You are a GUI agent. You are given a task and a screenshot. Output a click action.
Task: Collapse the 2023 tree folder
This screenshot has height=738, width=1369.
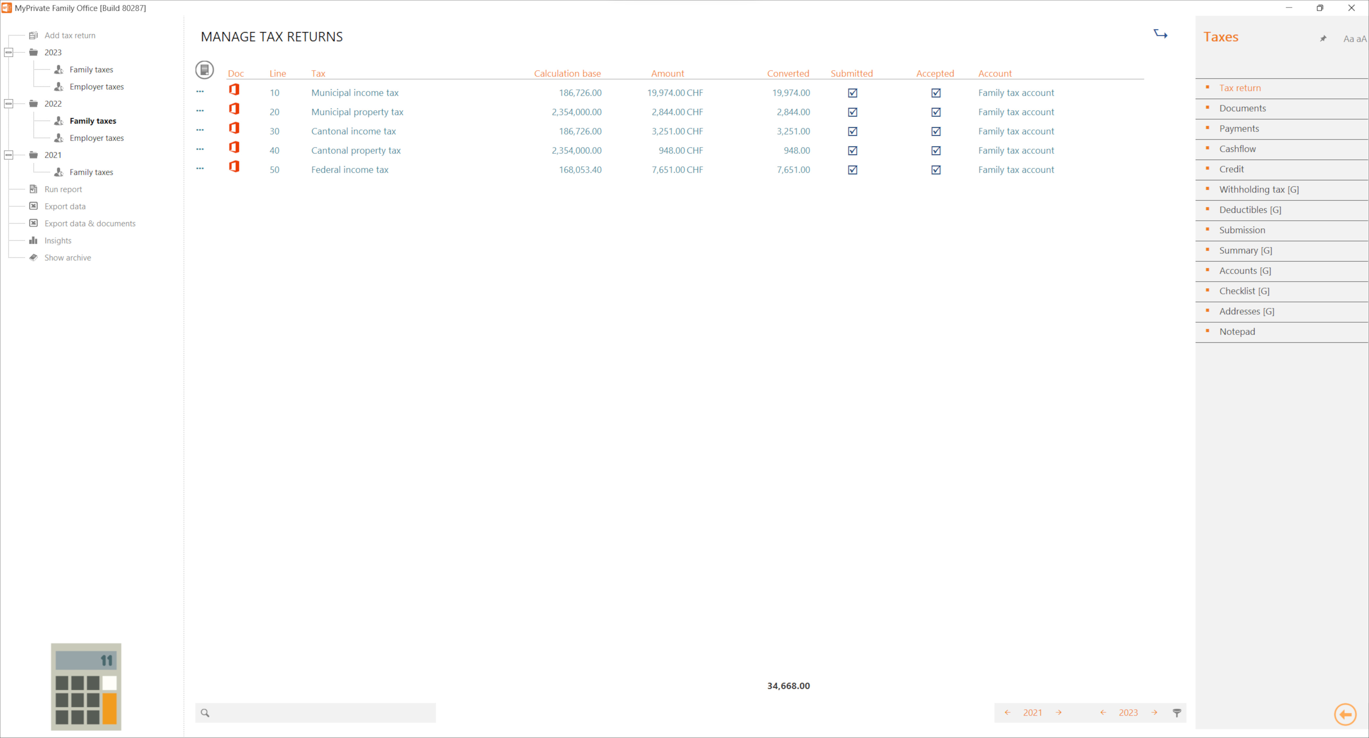[8, 53]
